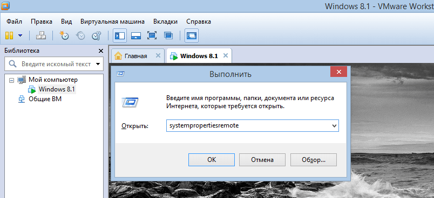Click the Send Ctrl+Alt+Del toolbar icon
Image resolution: width=434 pixels, height=198 pixels.
pyautogui.click(x=41, y=36)
